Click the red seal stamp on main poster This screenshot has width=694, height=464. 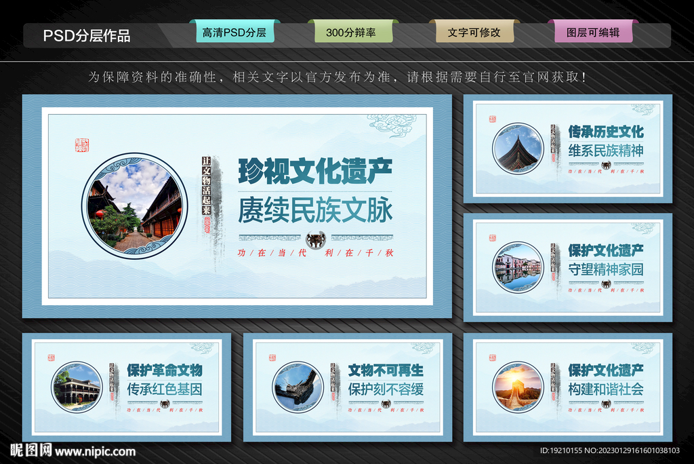(81, 145)
